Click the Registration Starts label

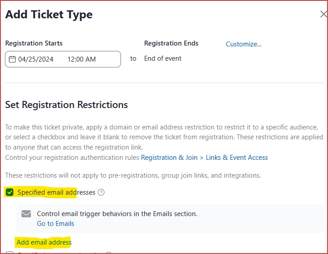coord(34,43)
